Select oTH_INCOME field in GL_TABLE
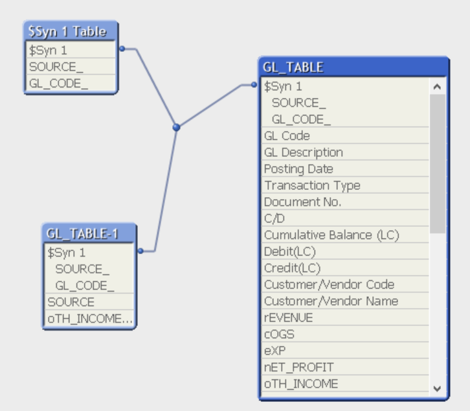The height and width of the screenshot is (411, 470). coord(345,383)
